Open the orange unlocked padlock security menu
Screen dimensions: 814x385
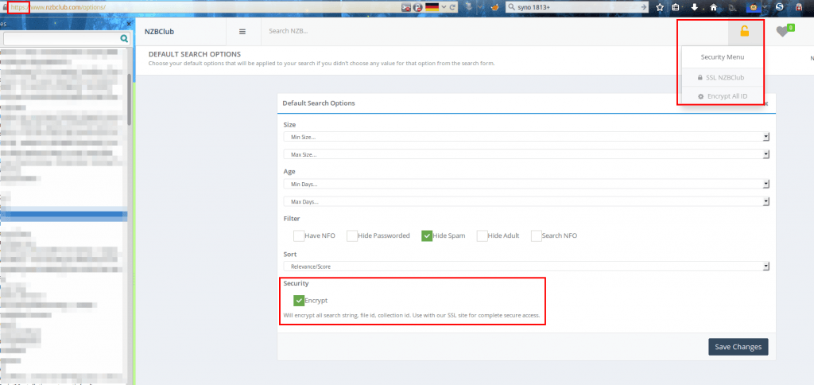point(744,32)
